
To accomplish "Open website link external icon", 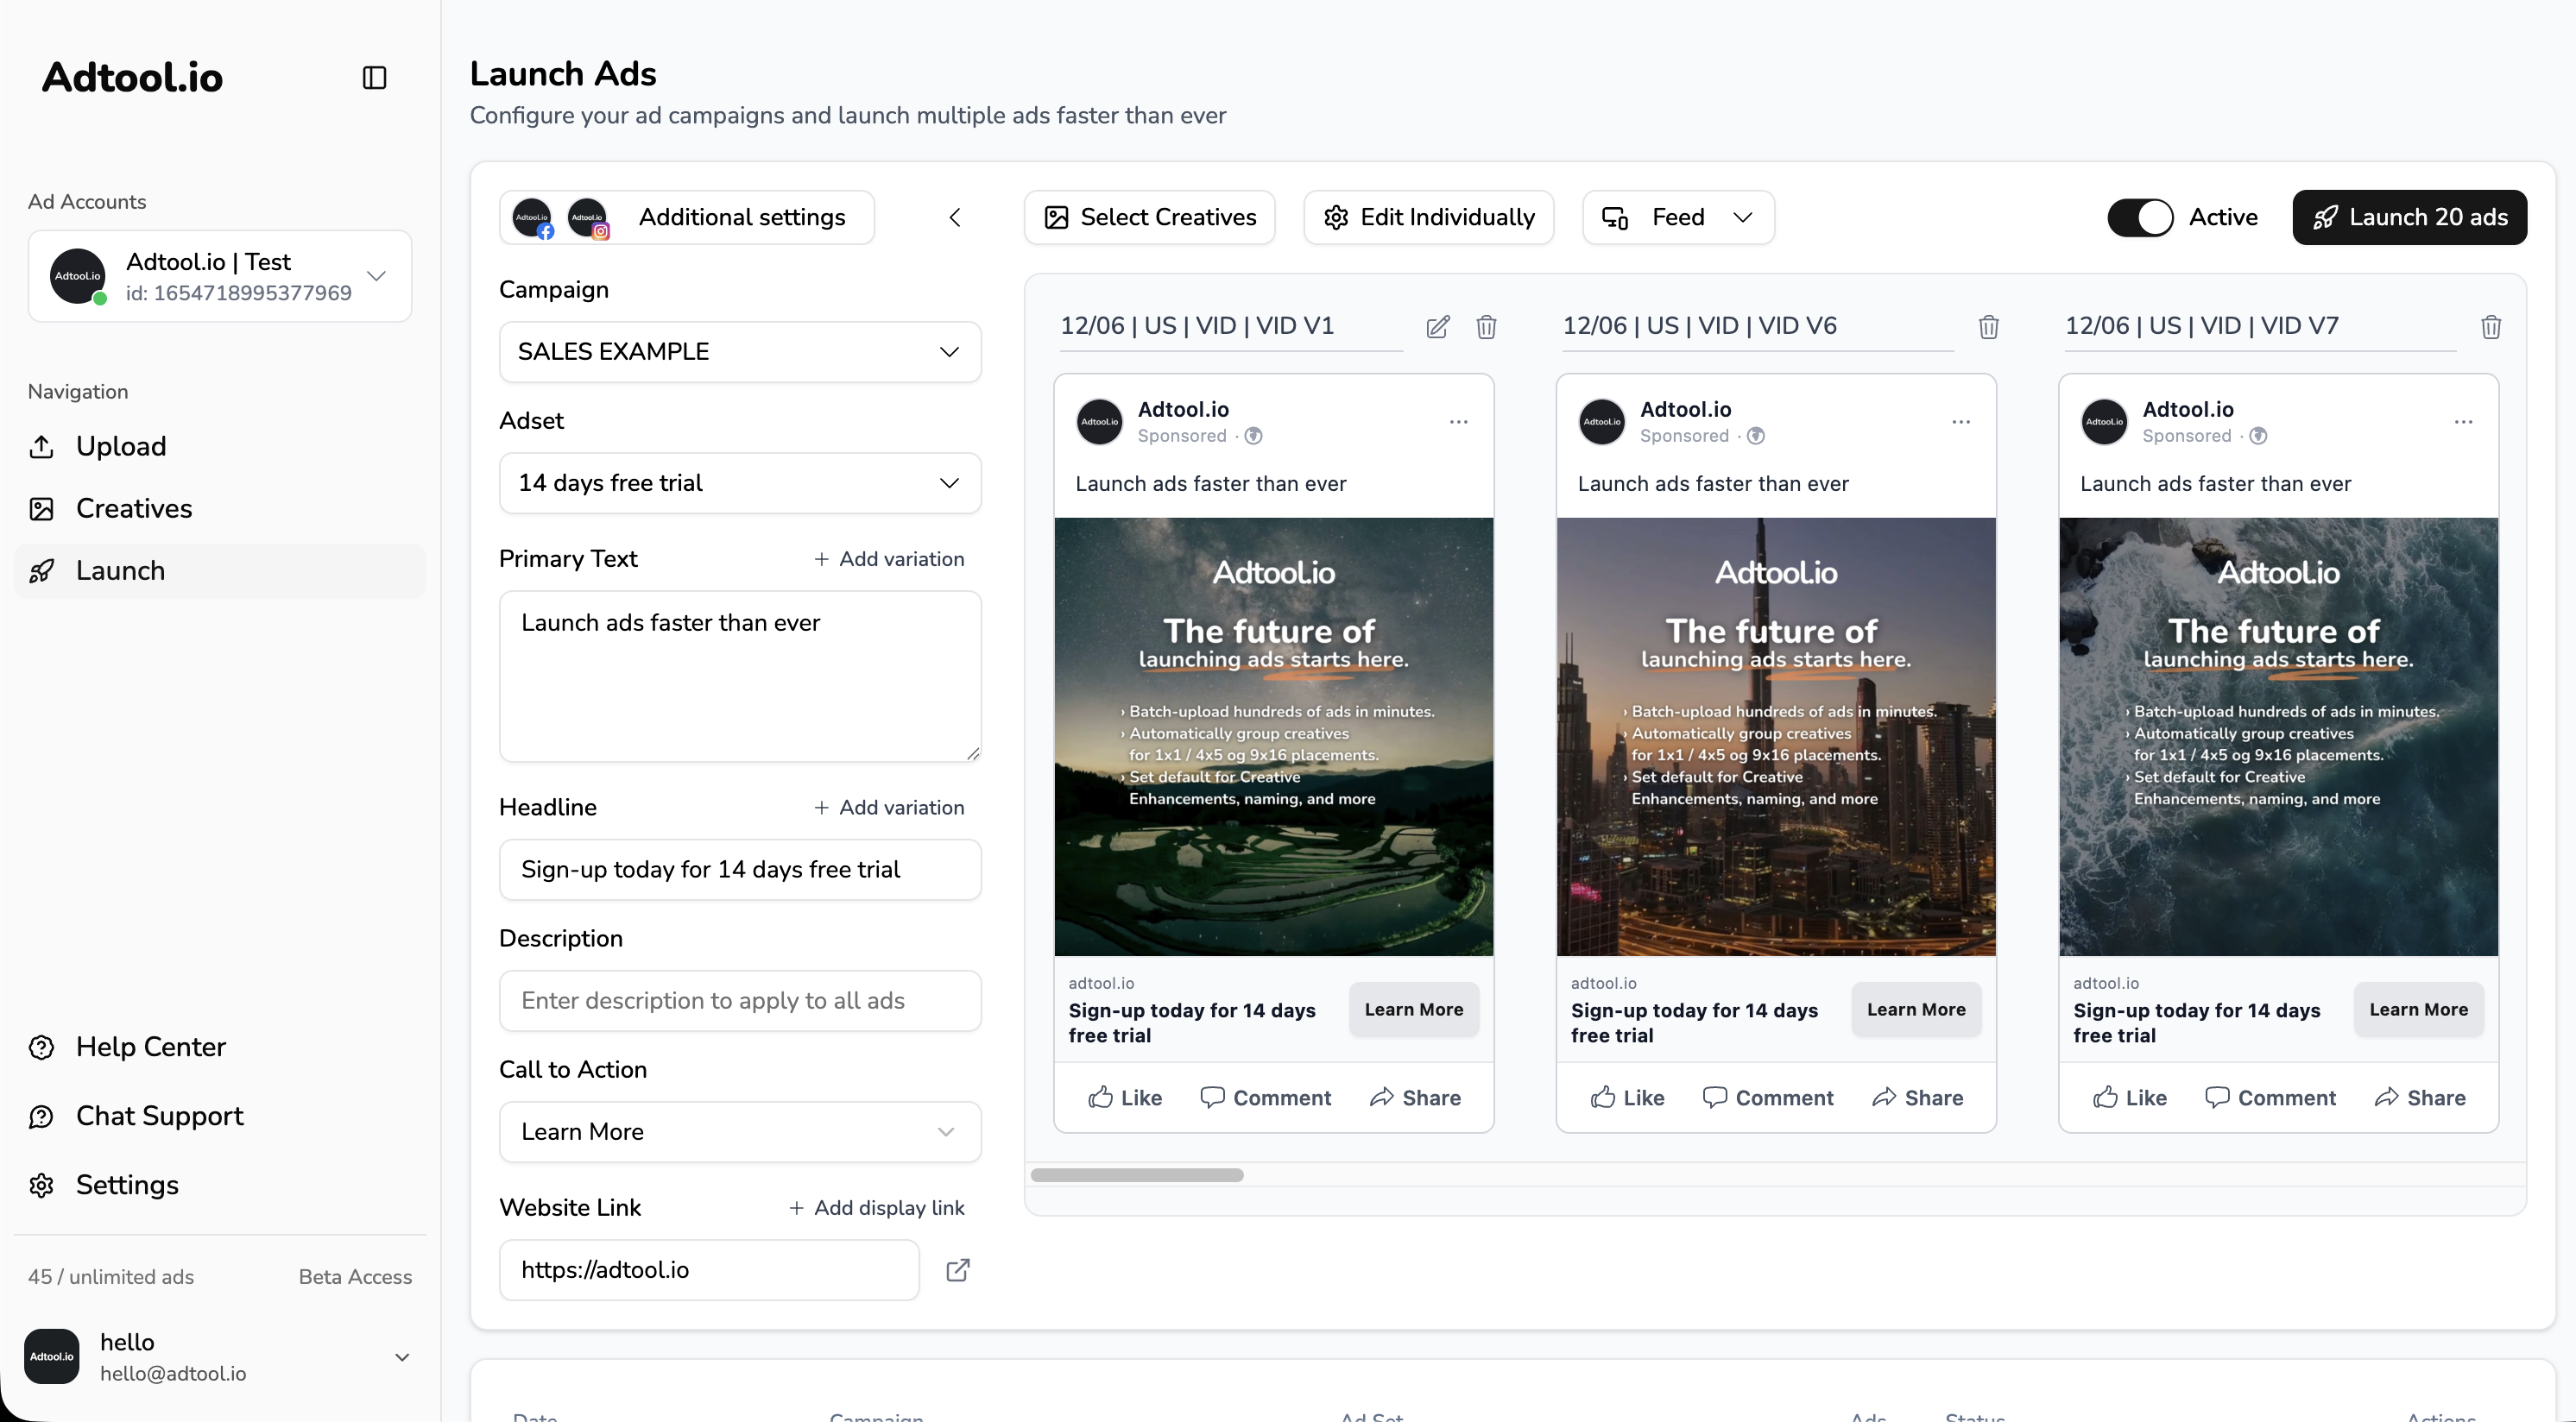I will (x=957, y=1269).
